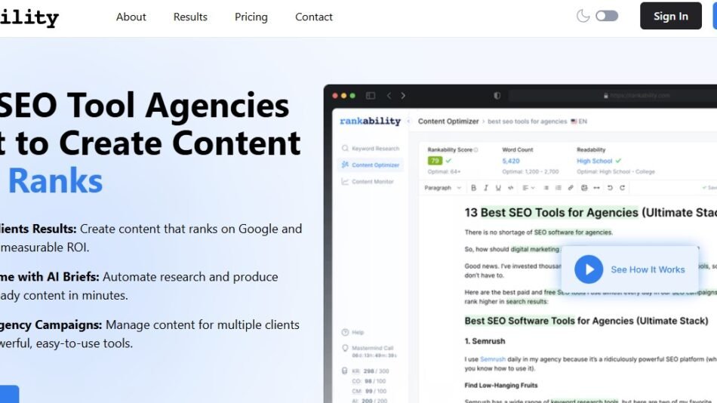Click the undo icon in editor toolbar

610,188
